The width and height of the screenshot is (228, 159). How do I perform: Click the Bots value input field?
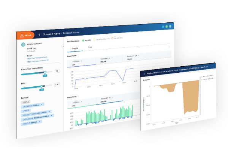tap(57, 84)
